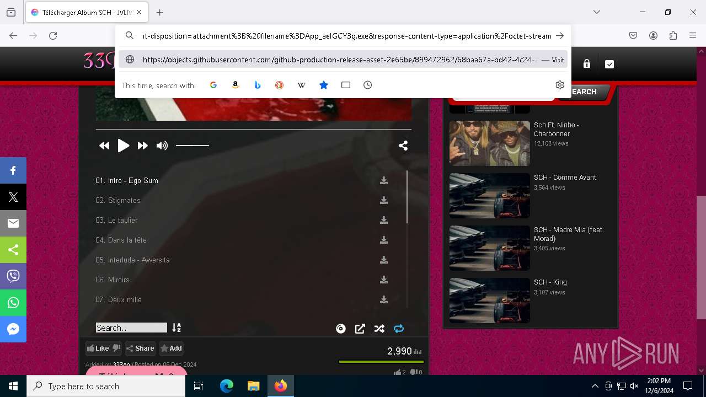Search with Google in URL bar

click(x=213, y=85)
